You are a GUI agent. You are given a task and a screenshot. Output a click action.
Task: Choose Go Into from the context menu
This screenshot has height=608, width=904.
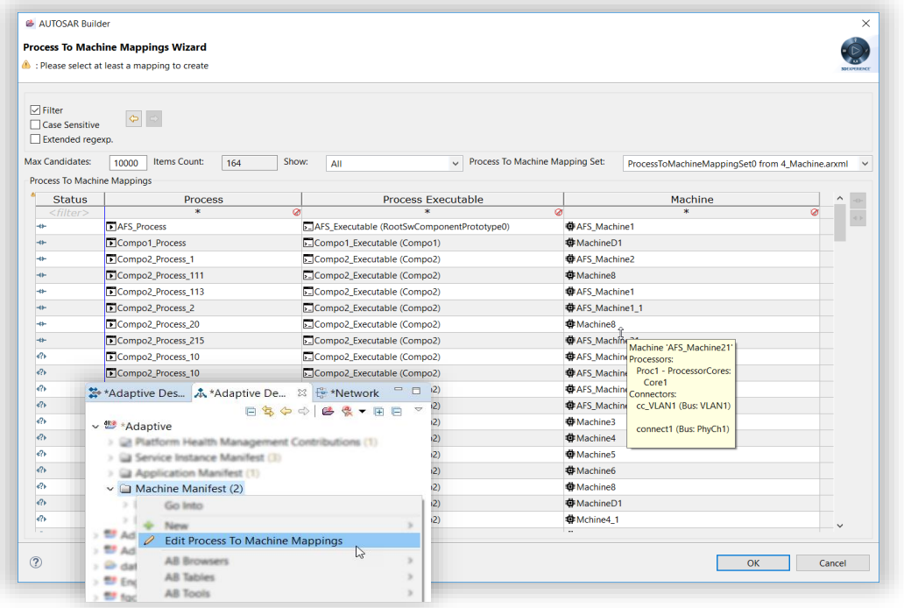(279, 505)
